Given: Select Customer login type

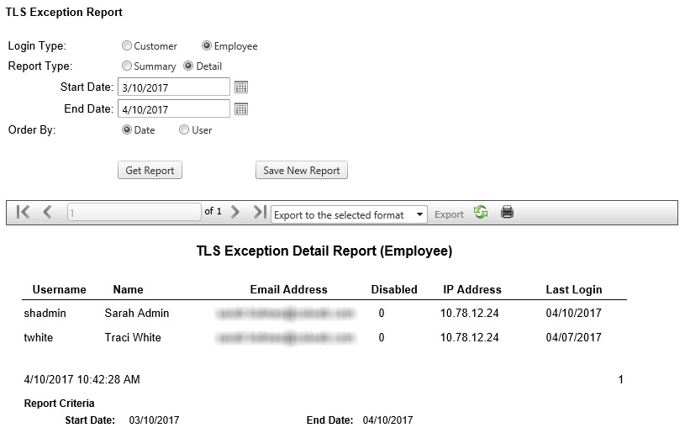Looking at the screenshot, I should (x=127, y=46).
